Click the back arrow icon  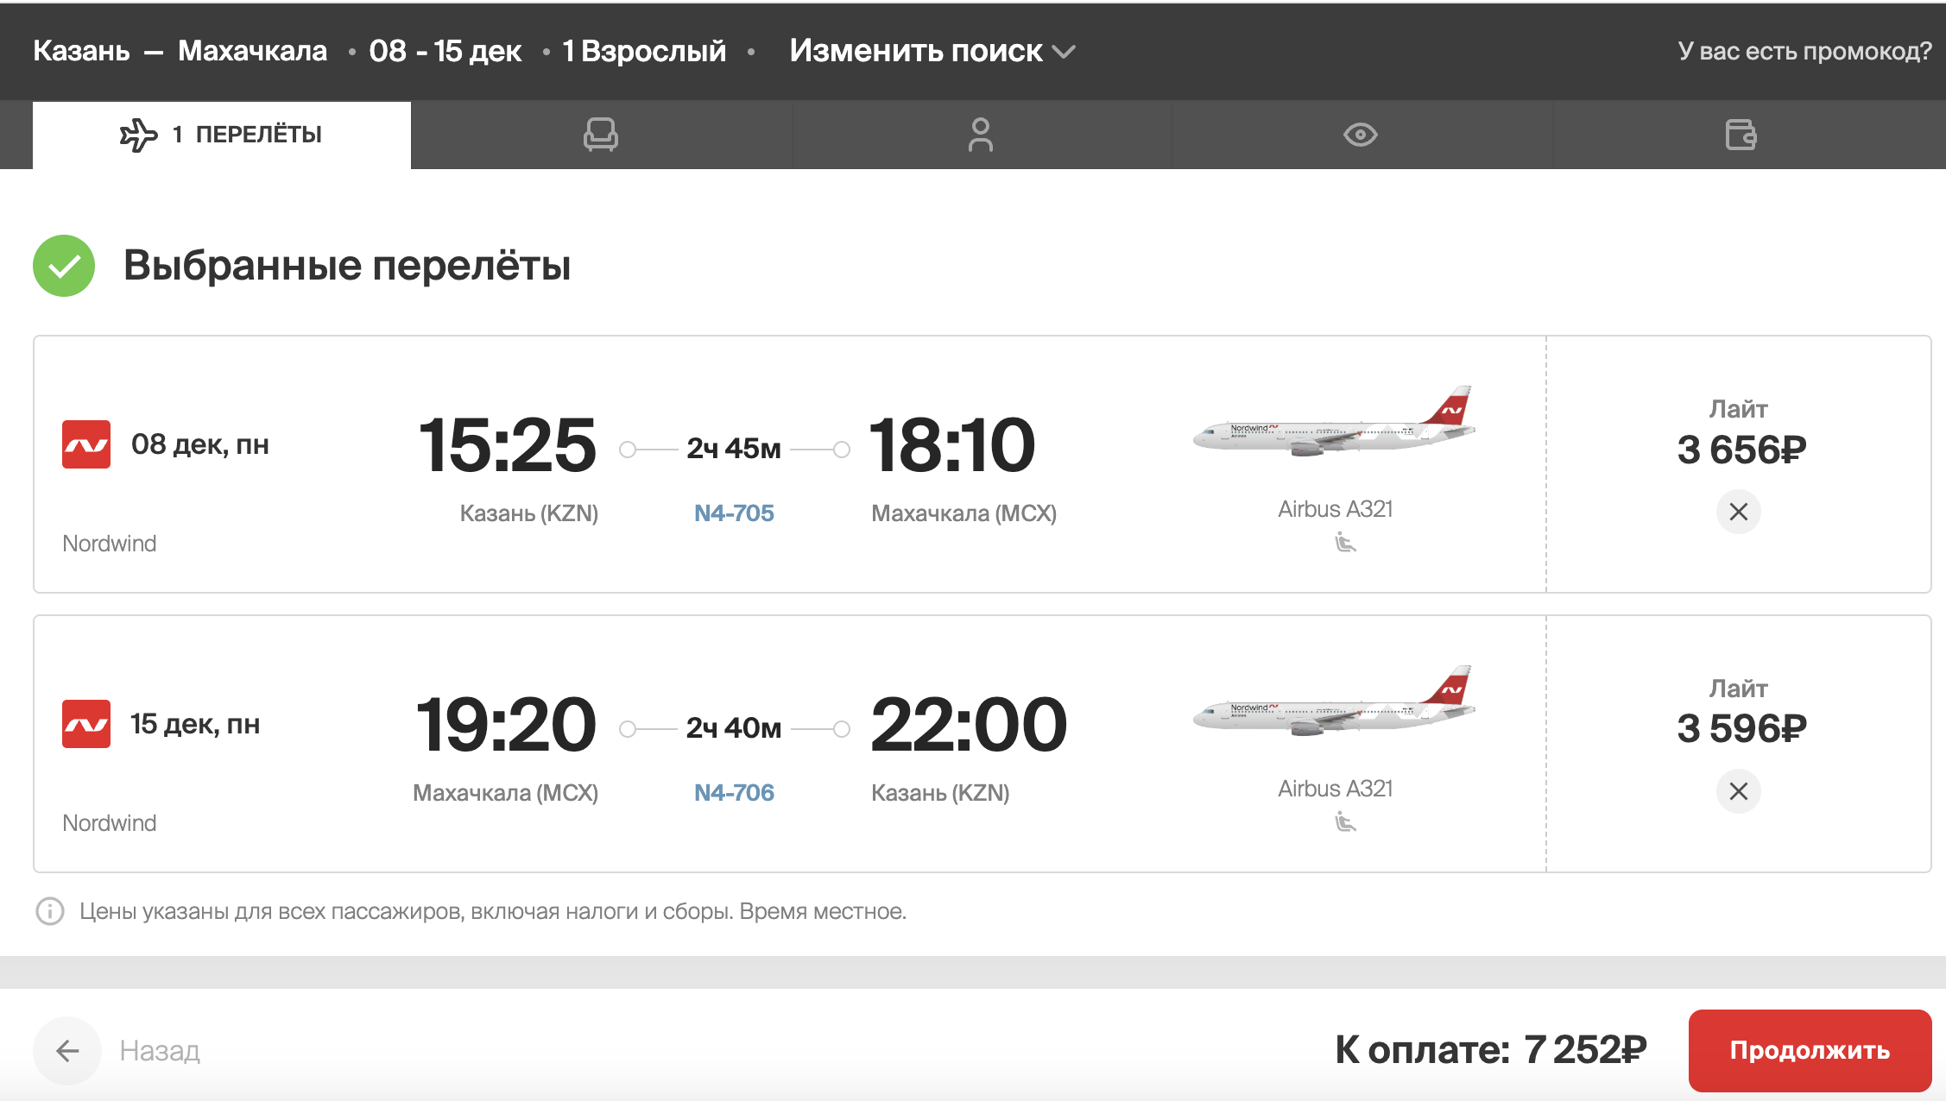tap(67, 1050)
